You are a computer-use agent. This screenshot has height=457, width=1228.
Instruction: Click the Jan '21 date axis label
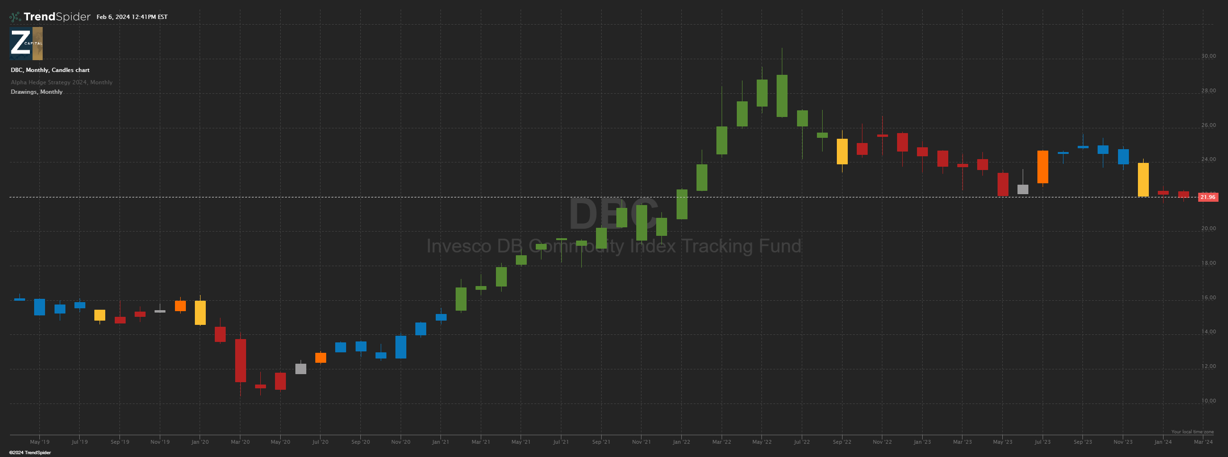point(440,442)
